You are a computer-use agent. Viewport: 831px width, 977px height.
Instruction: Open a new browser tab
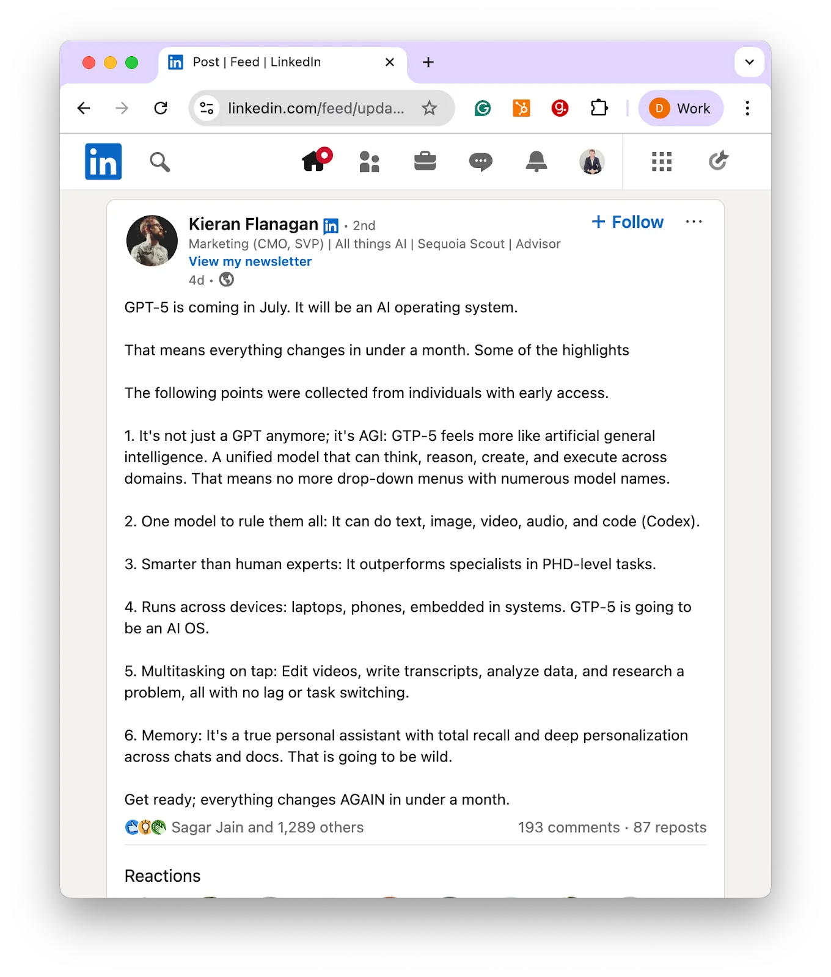coord(428,62)
